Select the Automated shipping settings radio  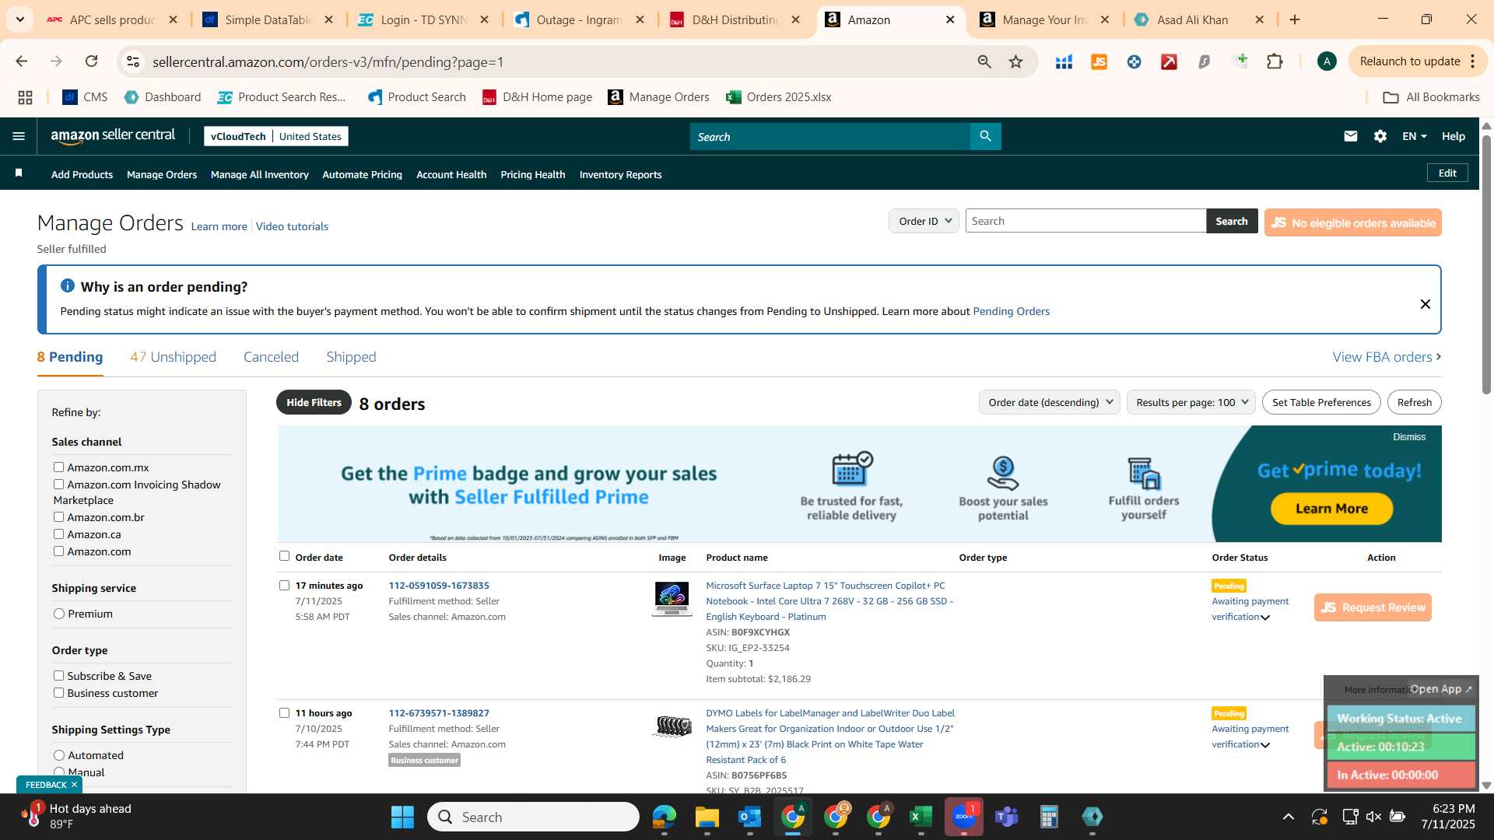(x=59, y=755)
